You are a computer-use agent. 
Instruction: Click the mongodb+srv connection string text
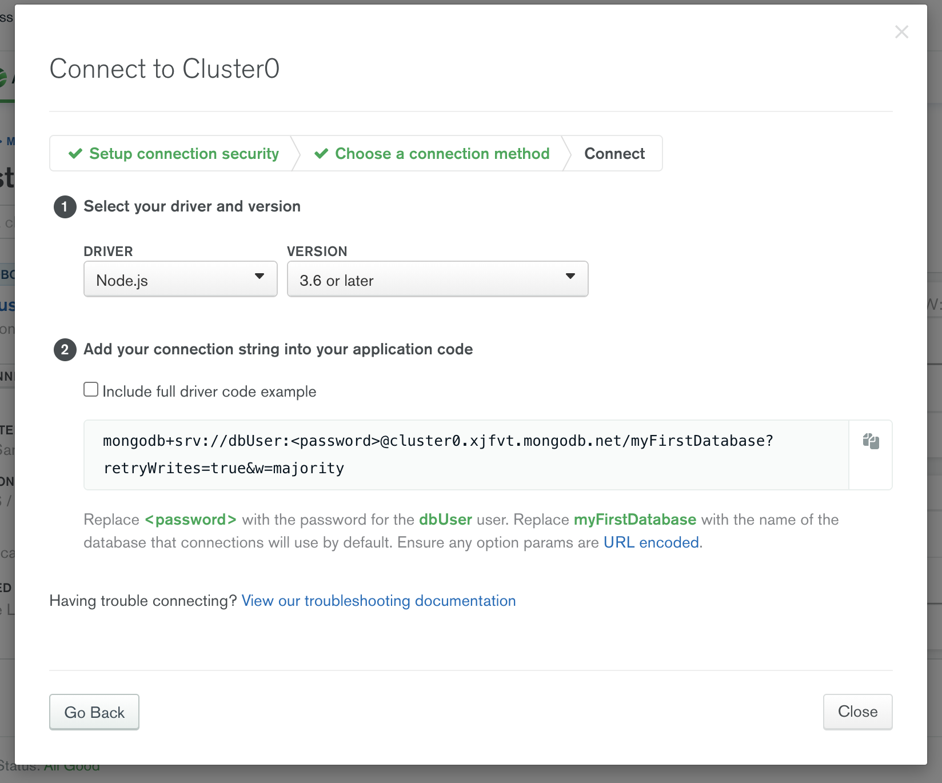pos(438,454)
